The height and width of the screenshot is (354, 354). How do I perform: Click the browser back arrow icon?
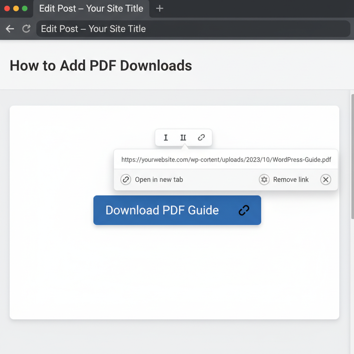pos(10,29)
